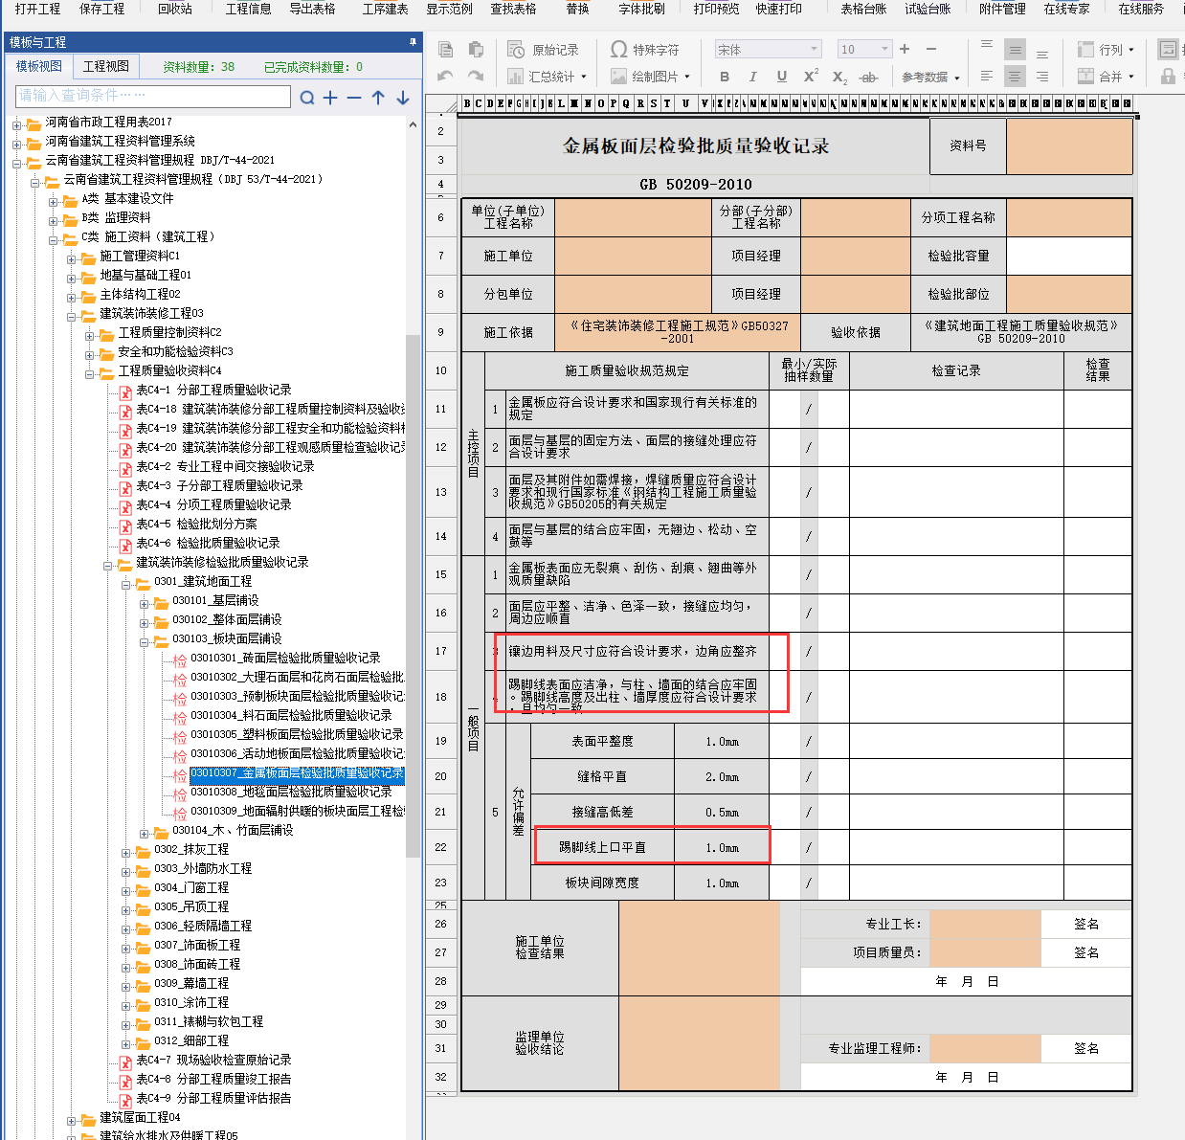Click the up arrow icon beside search
1185x1140 pixels.
[378, 98]
